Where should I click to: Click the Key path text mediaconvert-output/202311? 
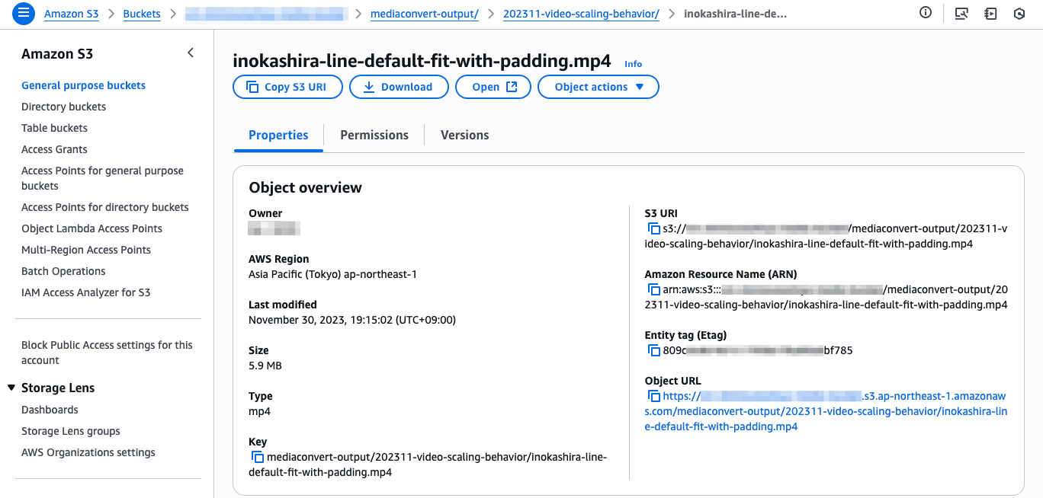428,464
